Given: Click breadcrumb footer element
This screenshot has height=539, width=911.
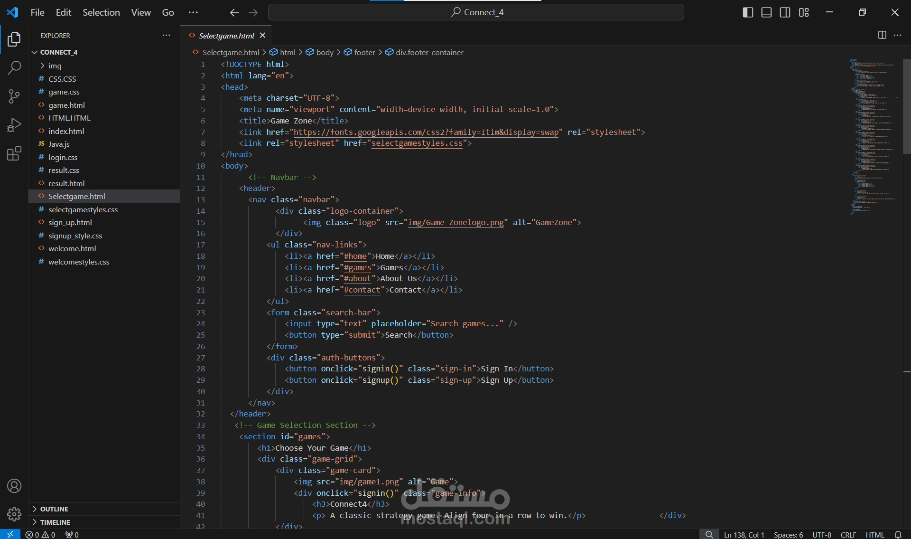Looking at the screenshot, I should click(360, 52).
